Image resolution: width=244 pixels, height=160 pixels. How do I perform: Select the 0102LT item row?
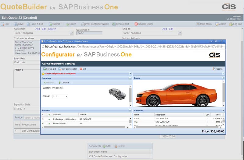coord(178,119)
